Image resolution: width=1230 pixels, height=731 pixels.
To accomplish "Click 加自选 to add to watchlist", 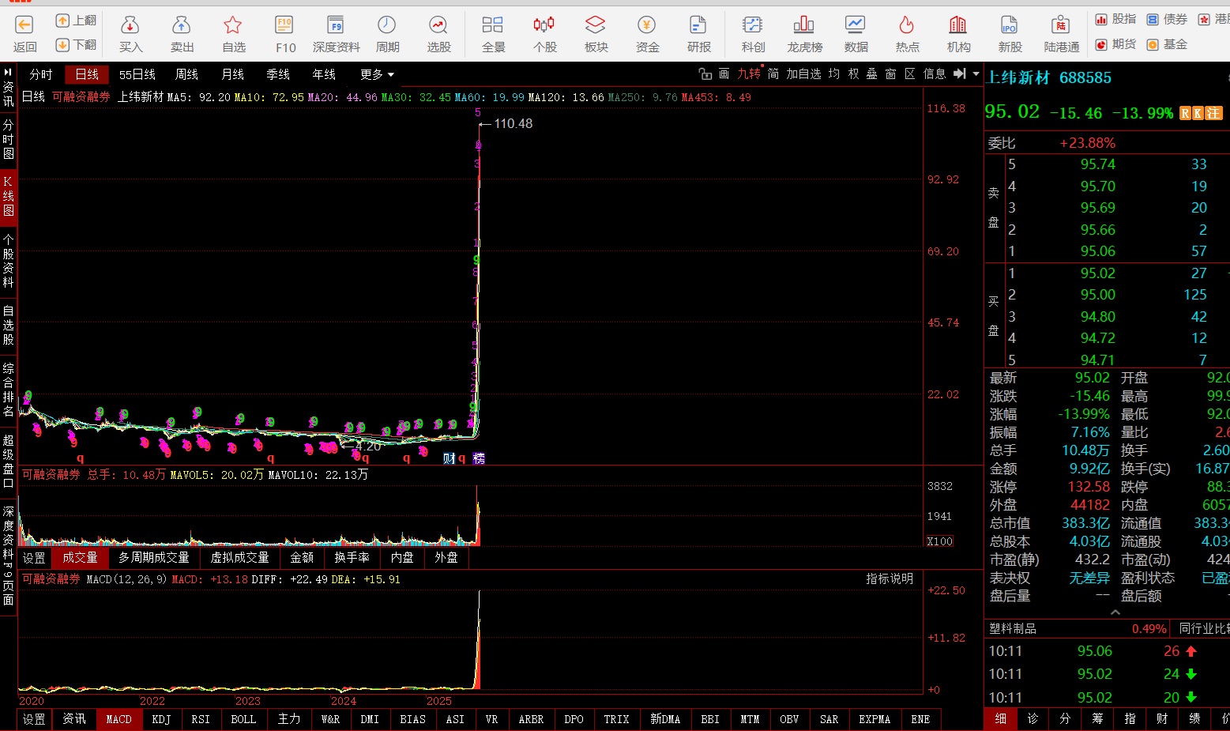I will coord(804,73).
